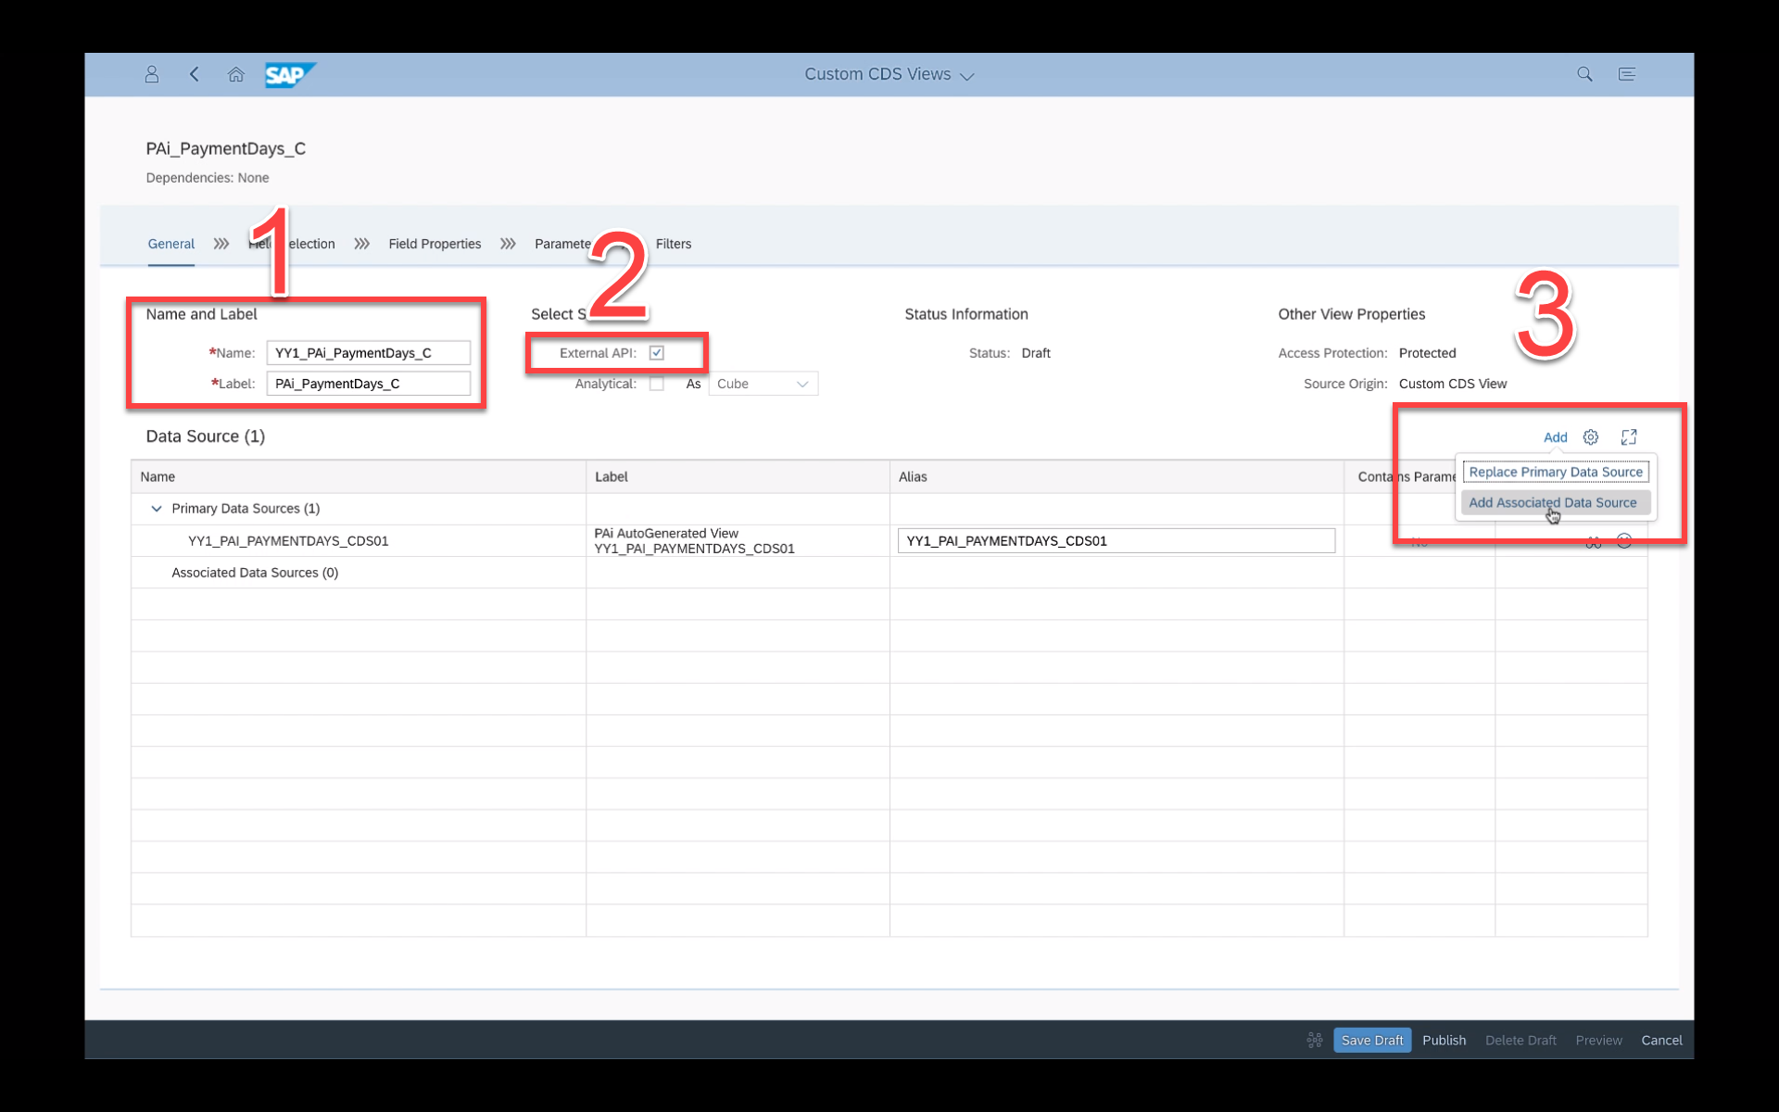This screenshot has height=1112, width=1779.
Task: Open the notifications list icon in header
Action: click(1626, 74)
